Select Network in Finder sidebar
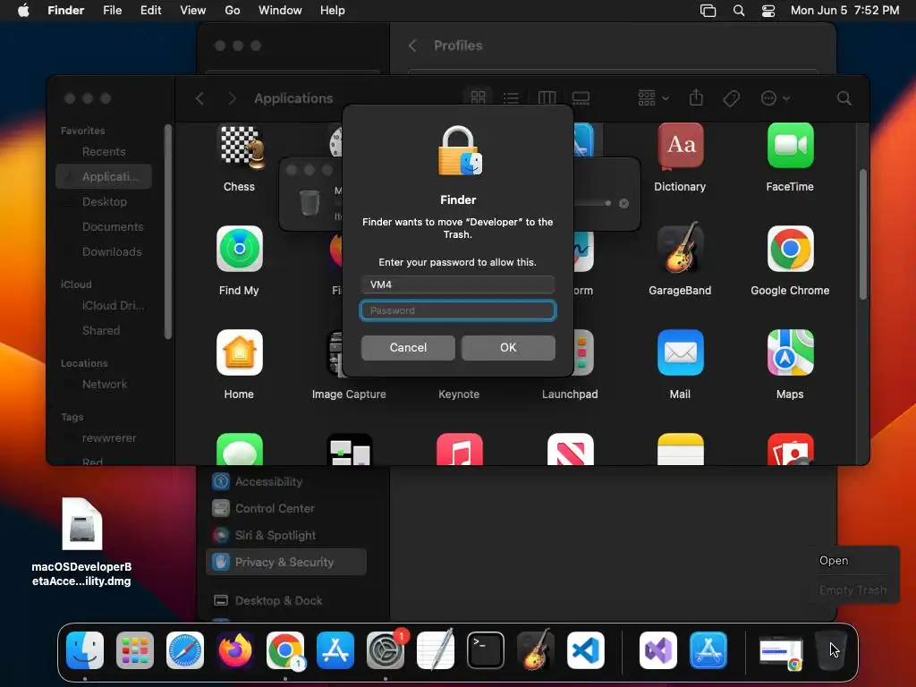 point(104,385)
